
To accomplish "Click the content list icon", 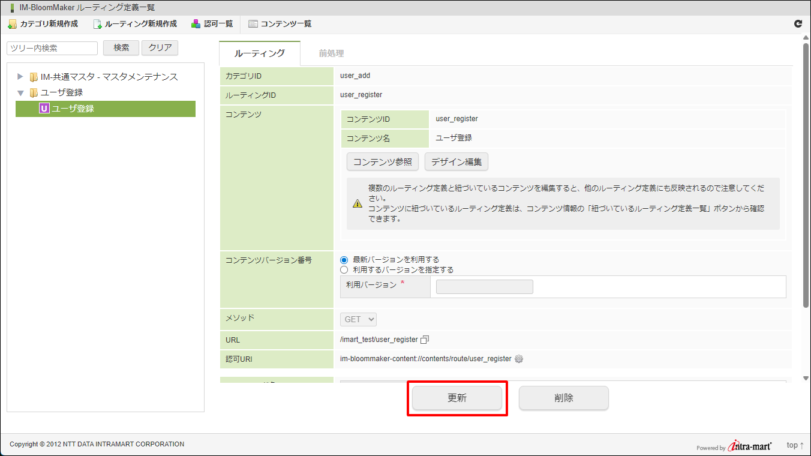I will tap(253, 24).
